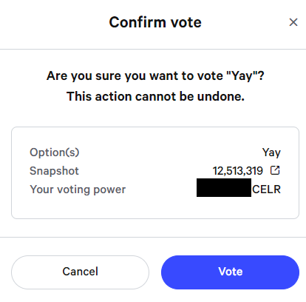306x302 pixels.
Task: Click the "Are you sure" question text
Action: (x=155, y=75)
